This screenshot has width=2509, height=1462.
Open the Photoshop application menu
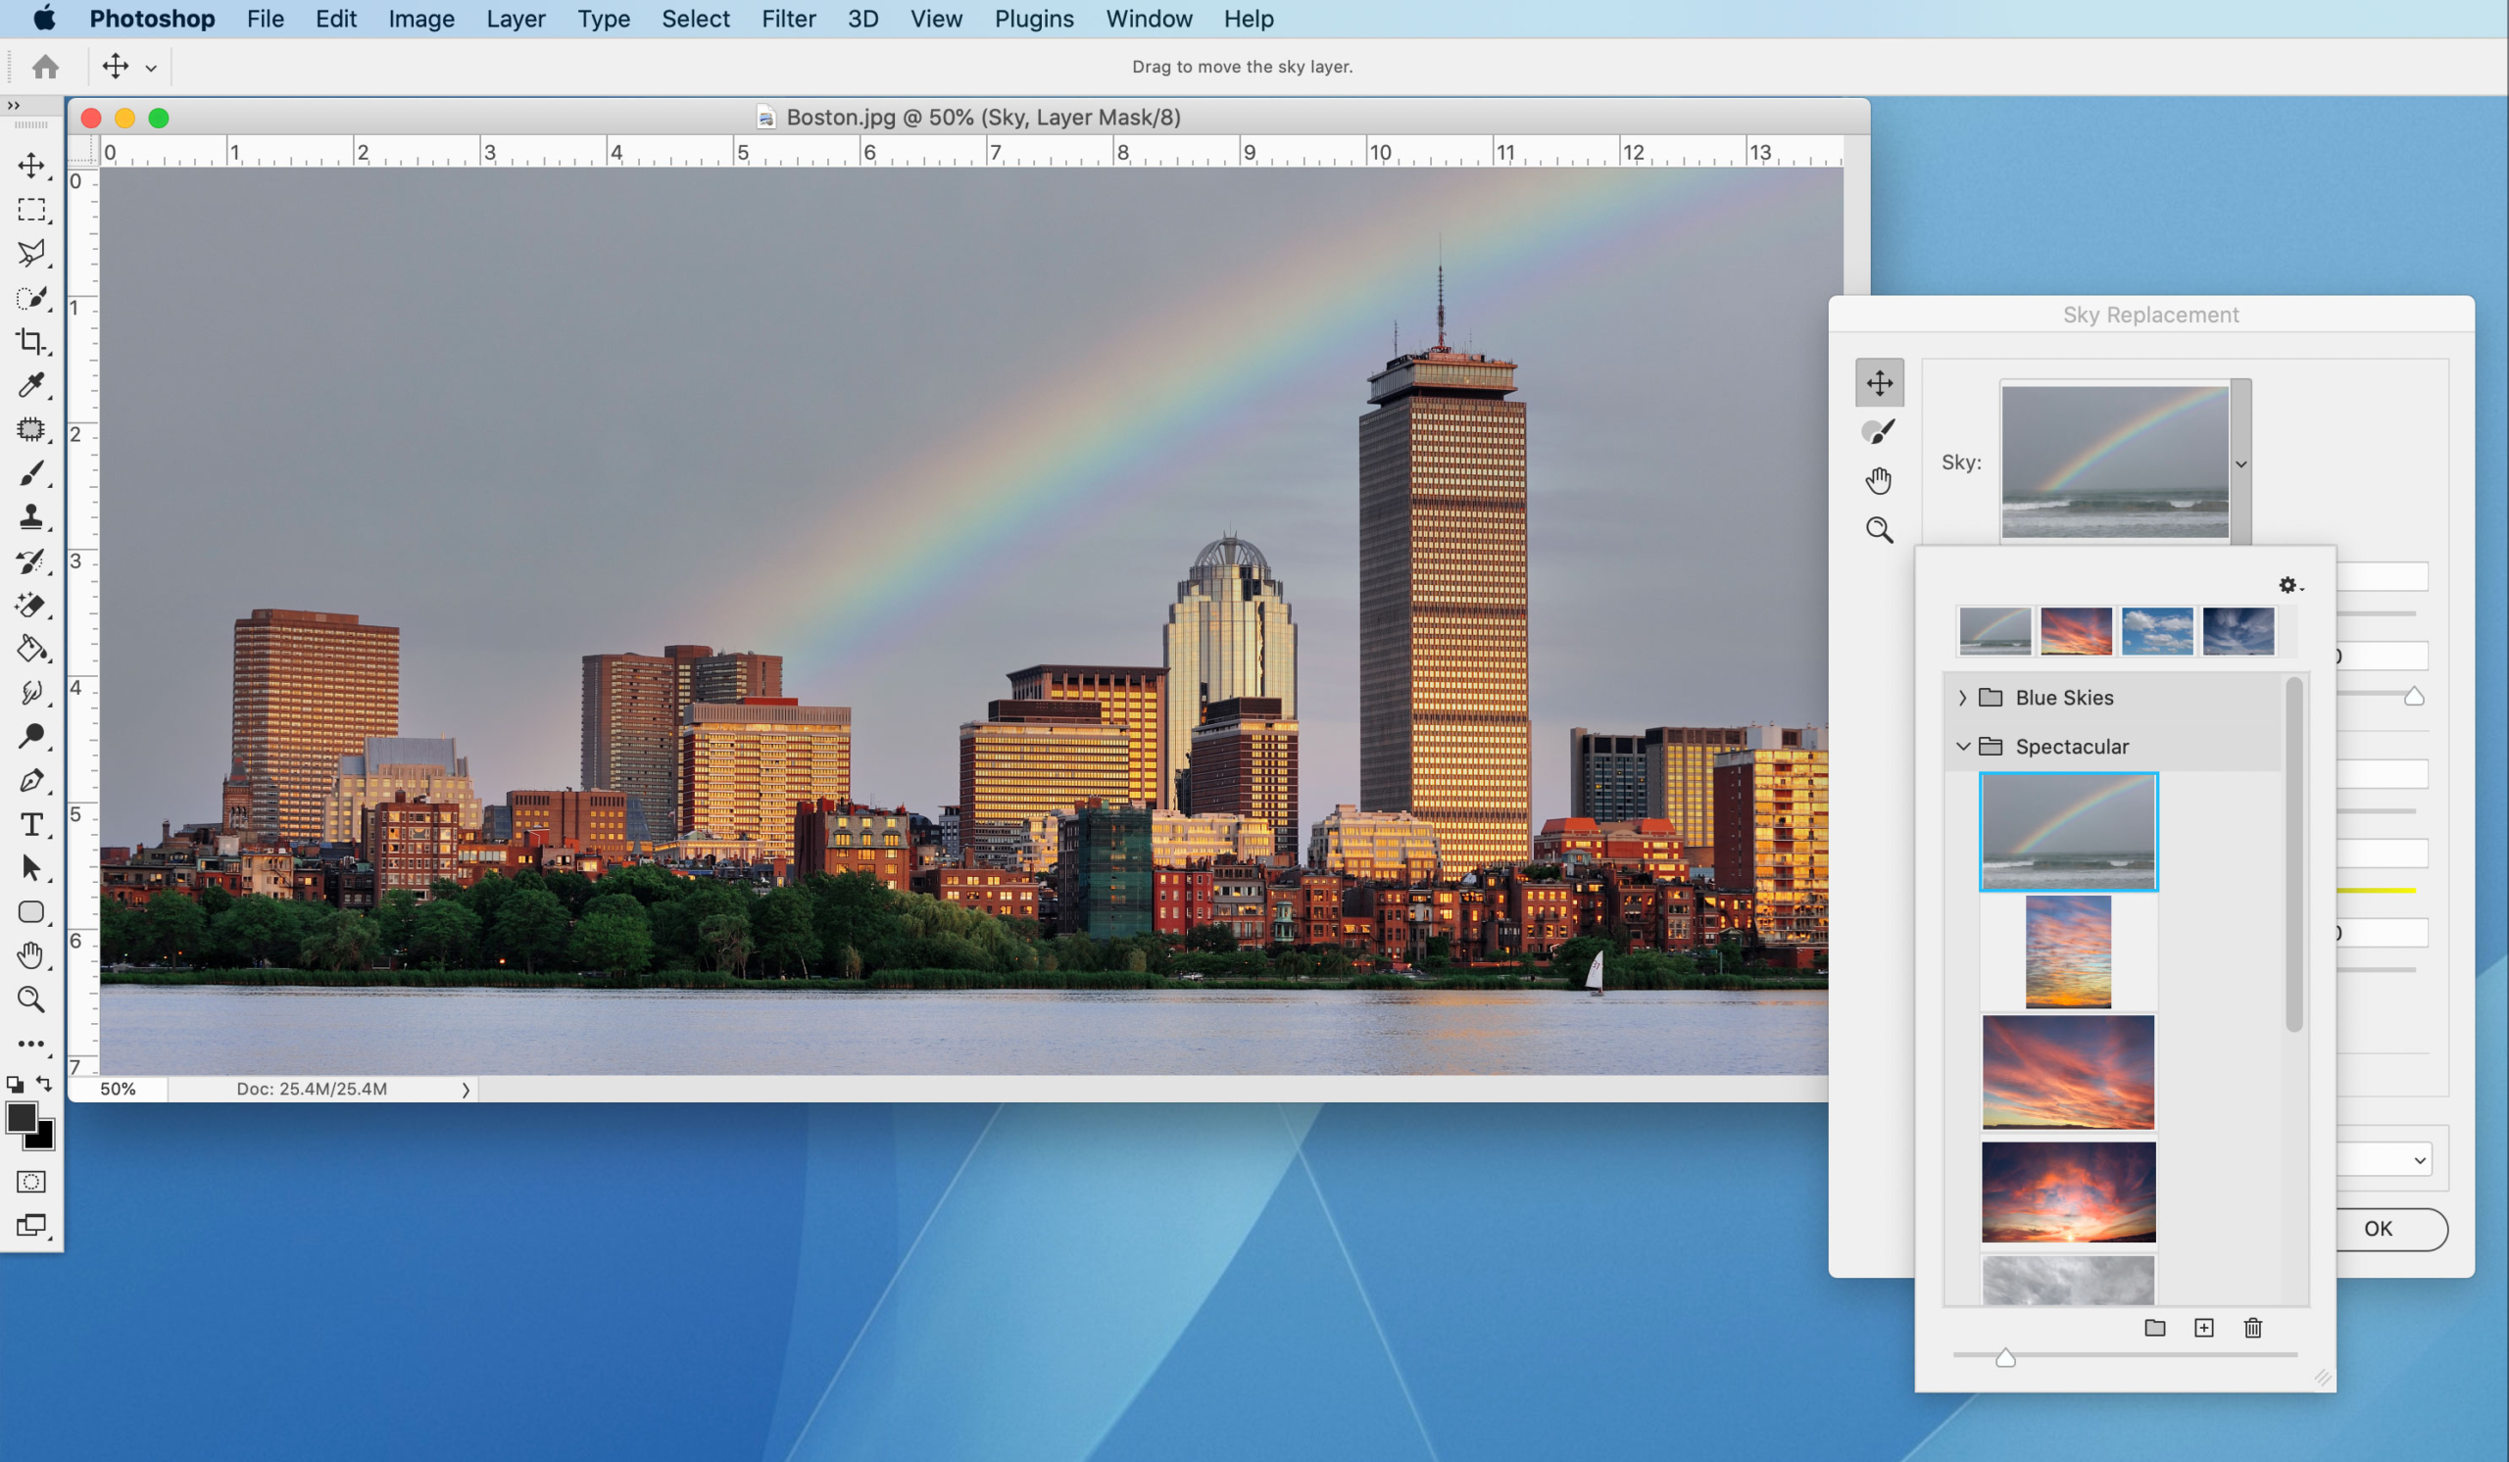click(x=152, y=19)
